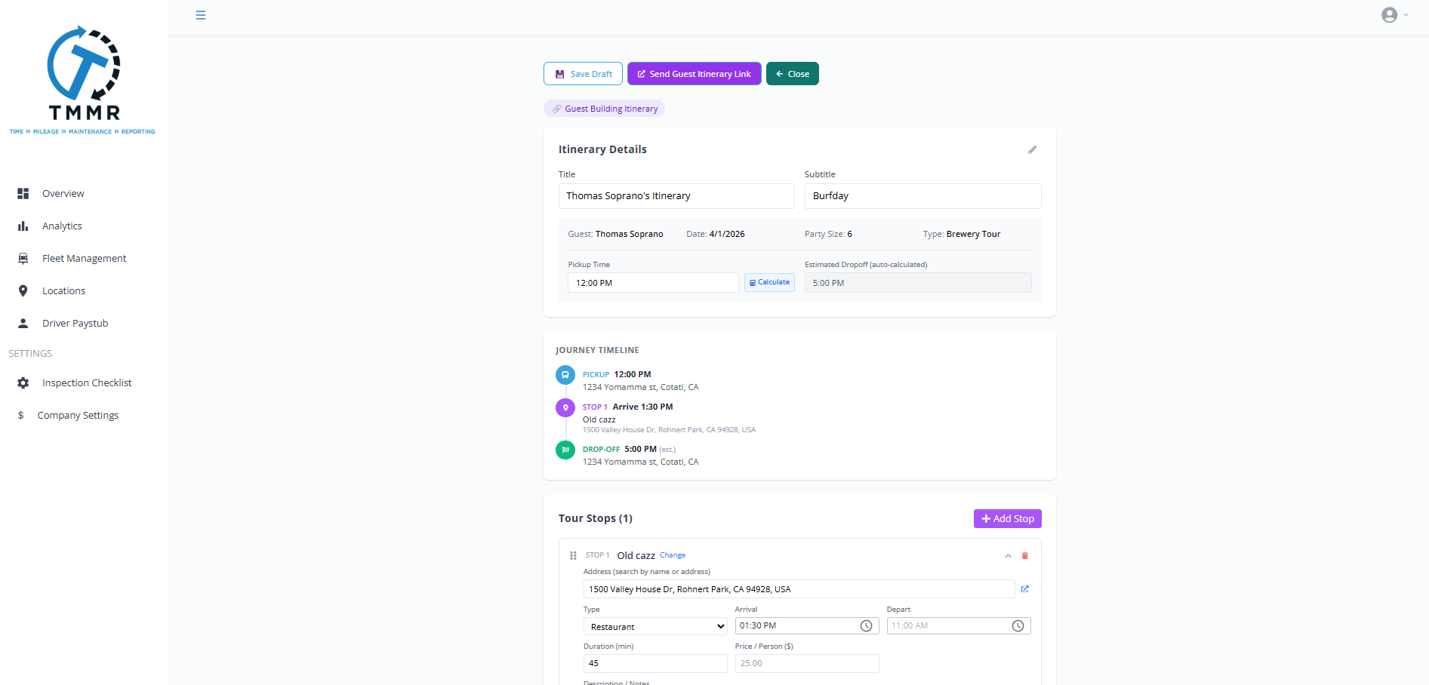
Task: Click the 'Type: Brewery Tour' text
Action: (962, 235)
